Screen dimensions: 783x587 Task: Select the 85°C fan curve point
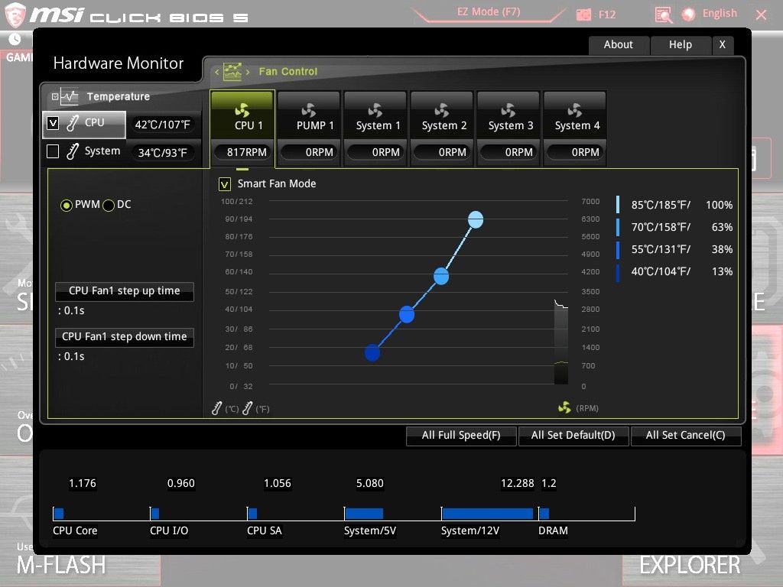point(476,219)
